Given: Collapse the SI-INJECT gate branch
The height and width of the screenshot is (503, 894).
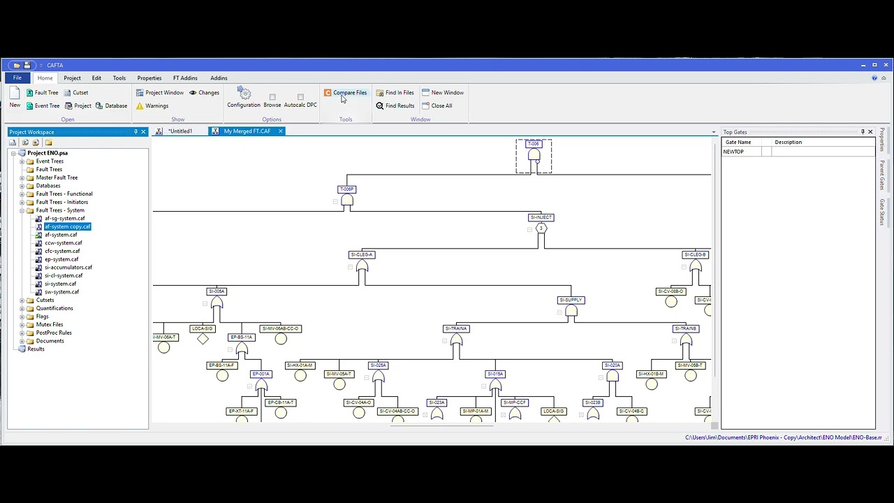Looking at the screenshot, I should [529, 230].
